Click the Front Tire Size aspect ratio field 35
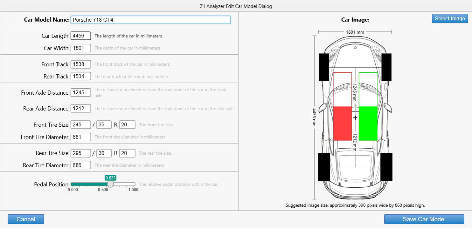Screen dimensions: 472x228 click(104, 125)
